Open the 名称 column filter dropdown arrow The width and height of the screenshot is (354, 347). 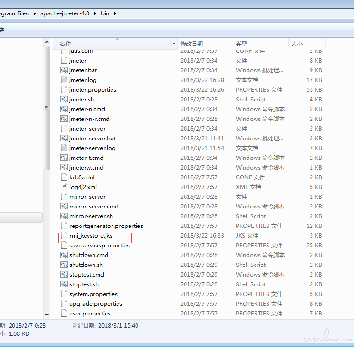(x=174, y=44)
